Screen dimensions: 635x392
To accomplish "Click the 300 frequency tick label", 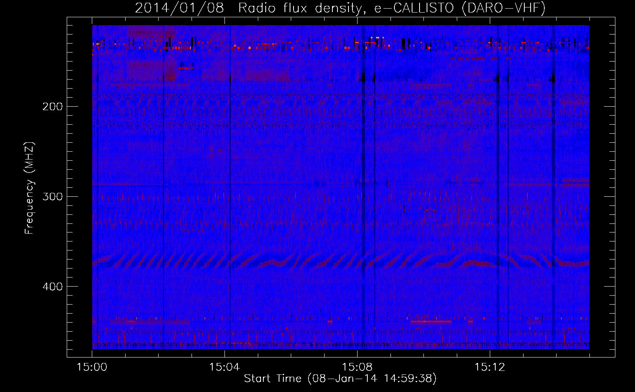I will [x=53, y=196].
